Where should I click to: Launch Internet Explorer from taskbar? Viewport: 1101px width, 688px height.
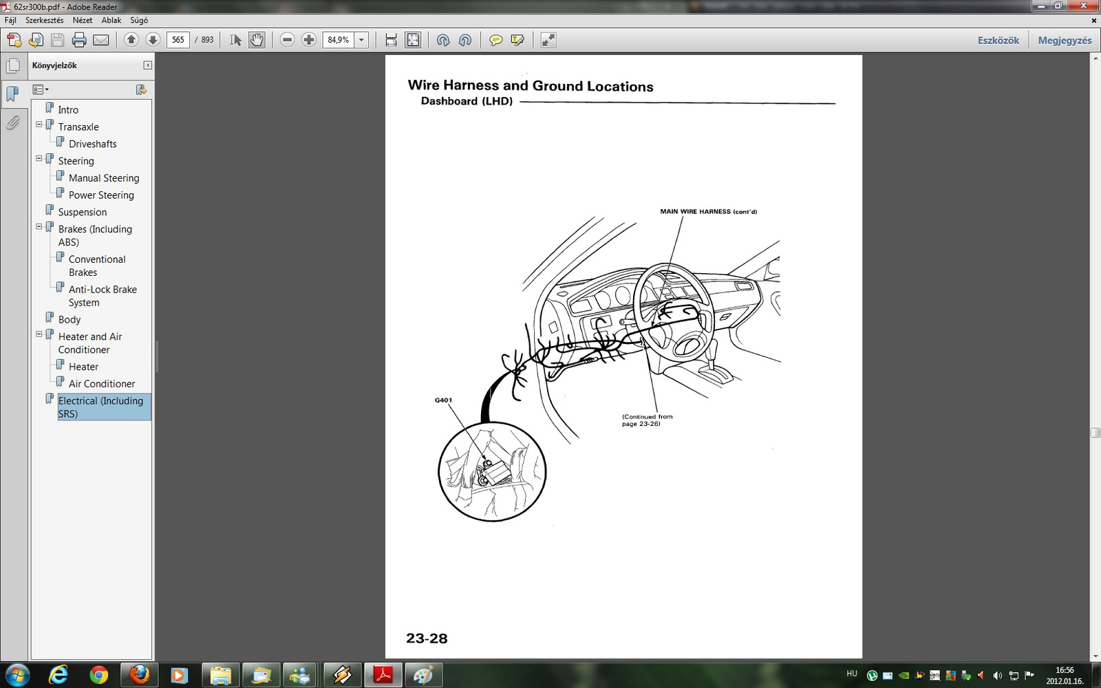(x=58, y=675)
